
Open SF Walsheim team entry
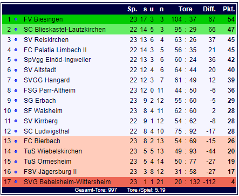pyautogui.click(x=43, y=111)
